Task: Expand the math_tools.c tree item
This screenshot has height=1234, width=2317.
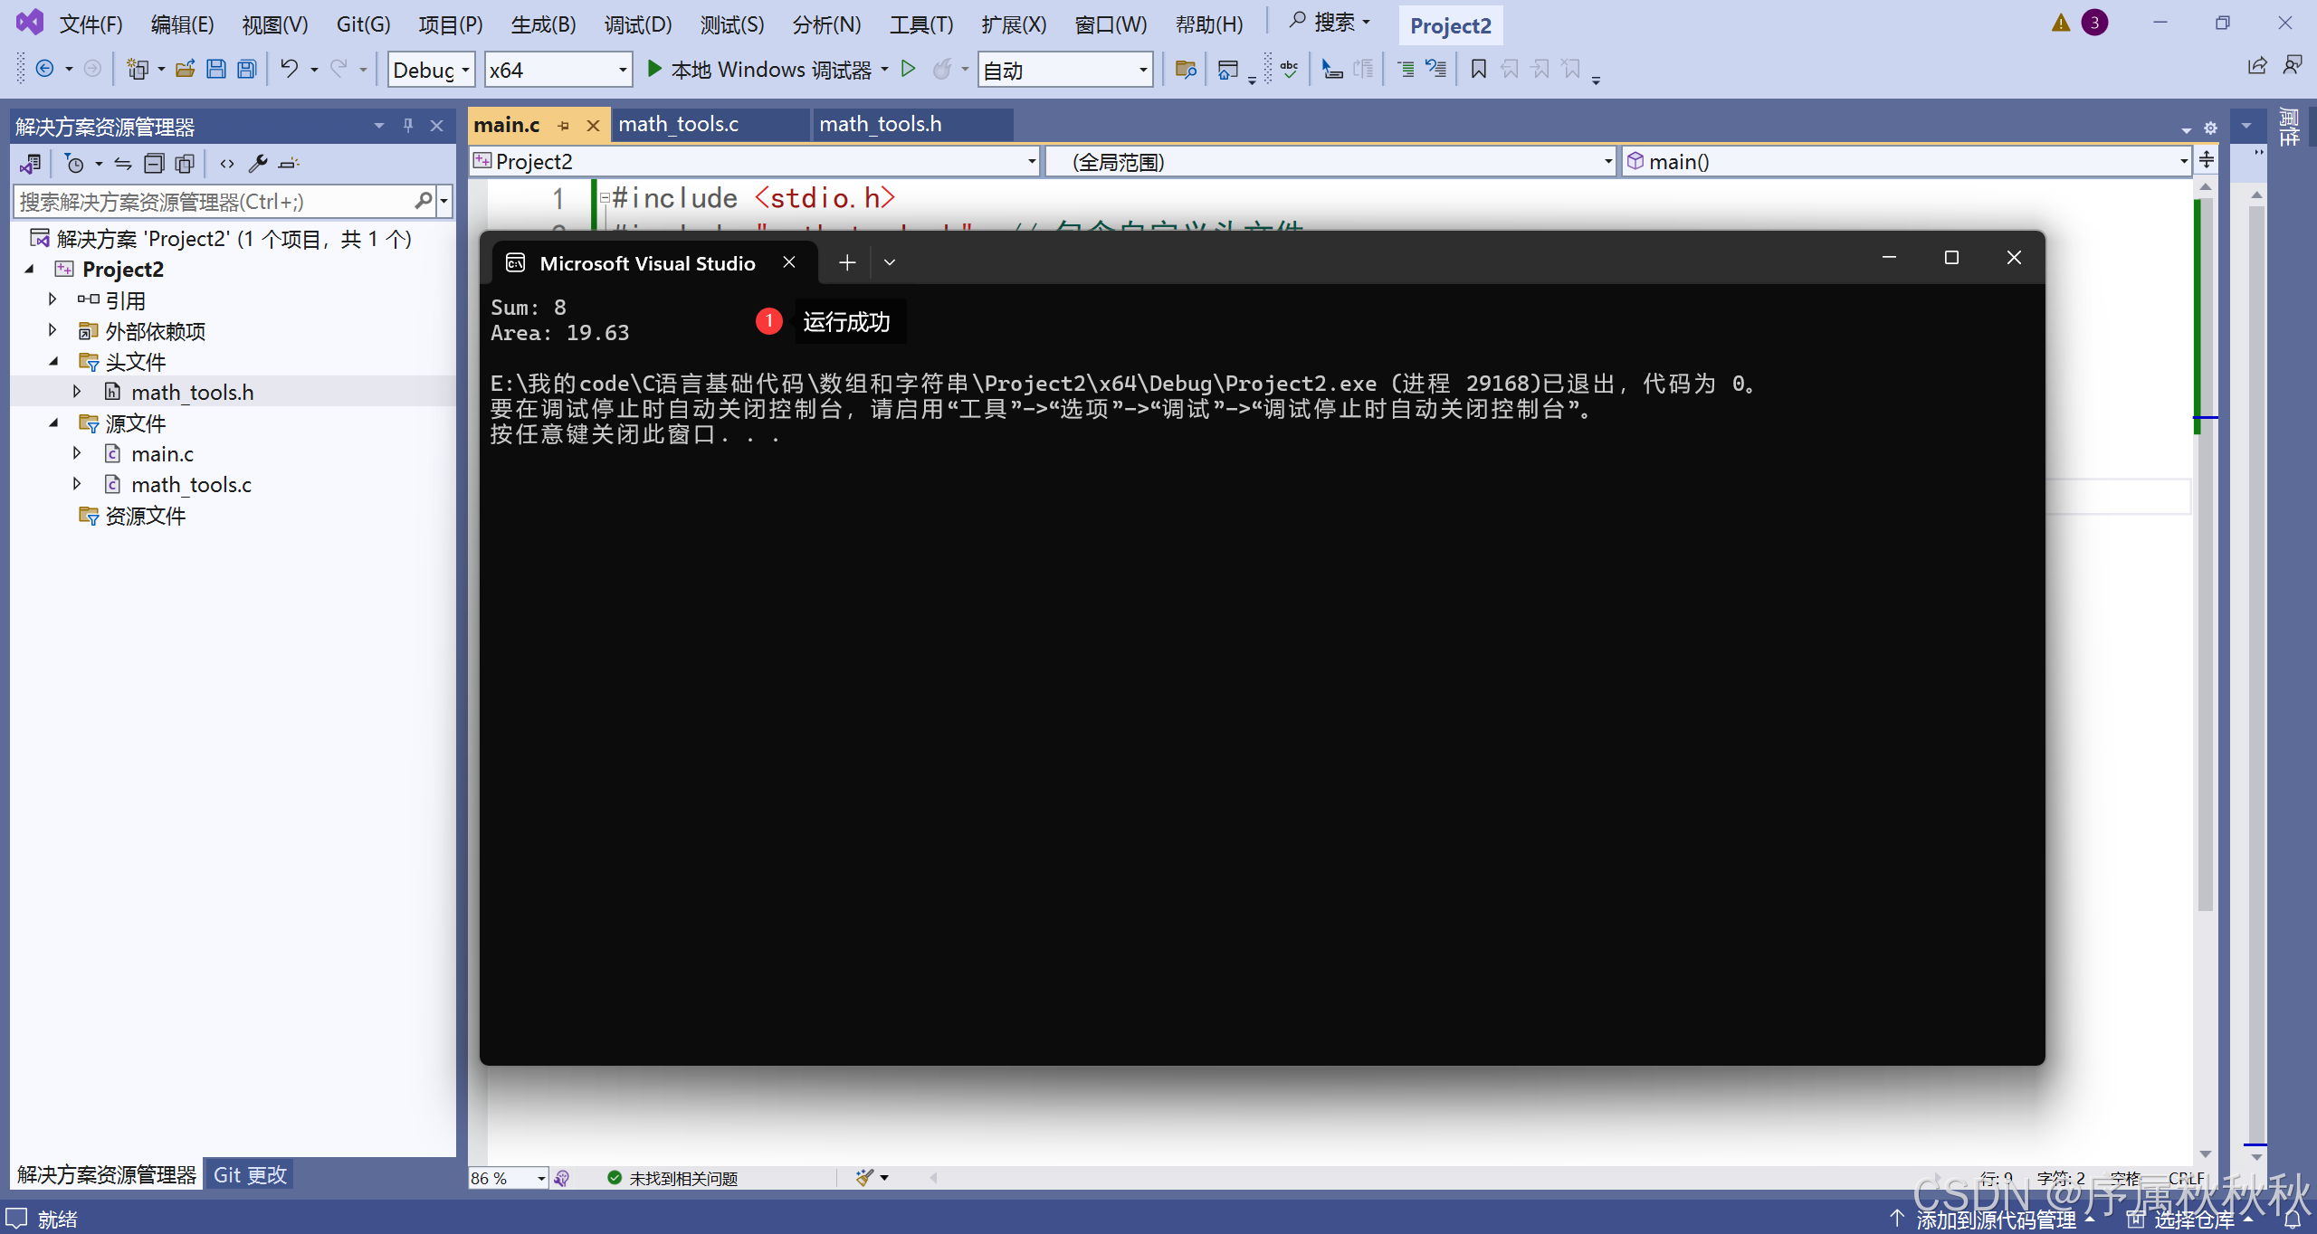Action: [78, 484]
